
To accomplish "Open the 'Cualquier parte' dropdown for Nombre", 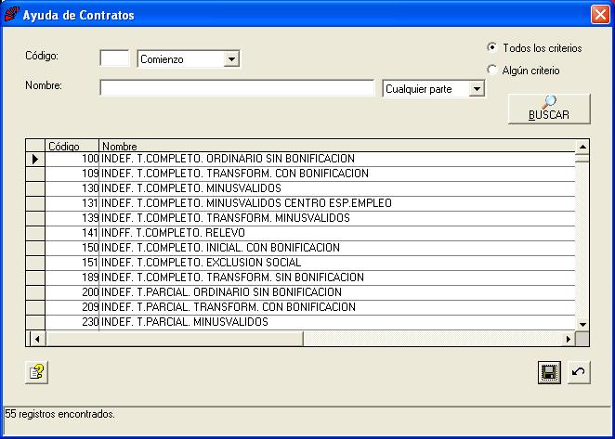I will [477, 89].
